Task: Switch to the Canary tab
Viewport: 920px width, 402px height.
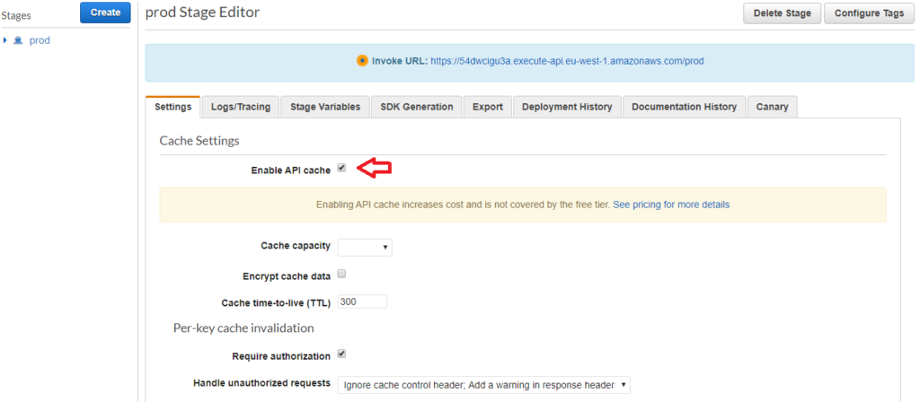Action: tap(772, 107)
